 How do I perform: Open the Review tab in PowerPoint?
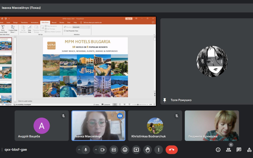pyautogui.click(x=62, y=22)
